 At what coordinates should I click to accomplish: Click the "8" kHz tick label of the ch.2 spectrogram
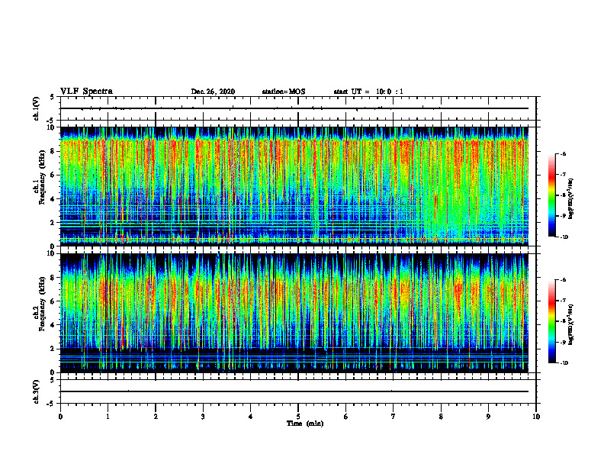tap(53, 278)
